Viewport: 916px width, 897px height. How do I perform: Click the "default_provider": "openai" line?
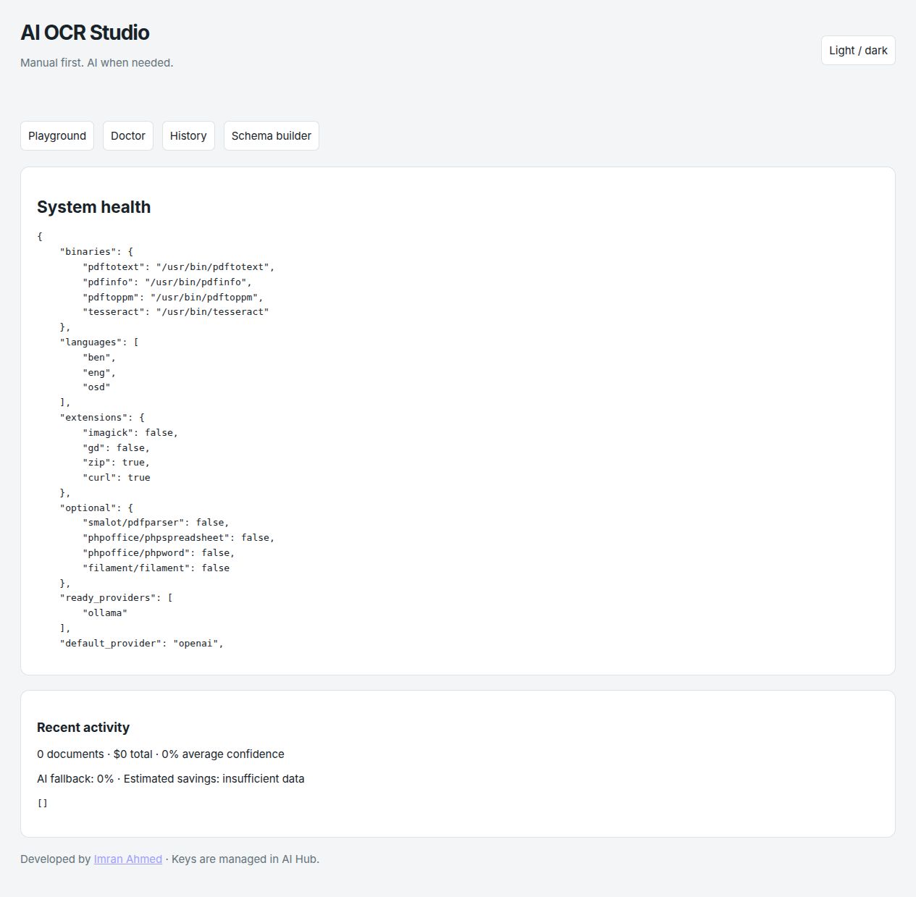(x=142, y=644)
